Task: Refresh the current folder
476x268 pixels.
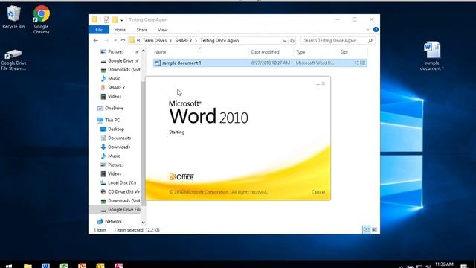Action: coord(292,41)
